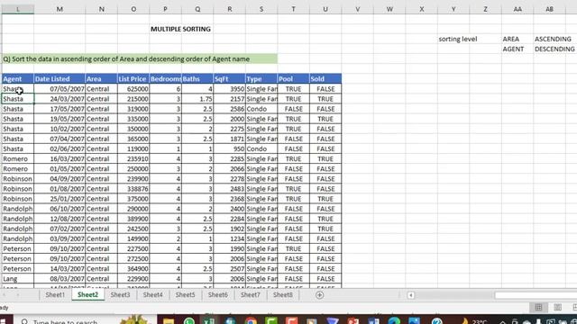Click the green sort question cell
The height and width of the screenshot is (324, 577).
coord(140,58)
